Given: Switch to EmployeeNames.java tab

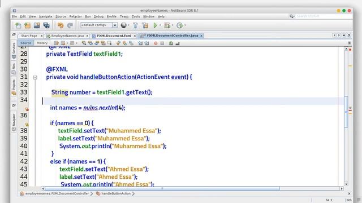Looking at the screenshot, I should [x=67, y=36].
